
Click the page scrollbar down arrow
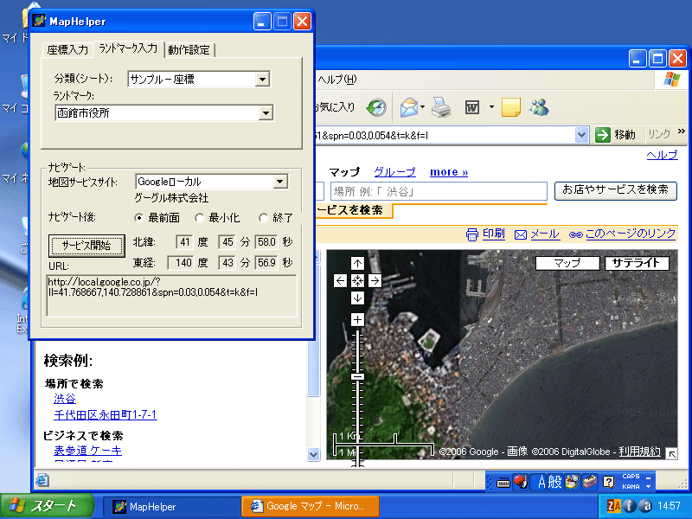tap(313, 454)
